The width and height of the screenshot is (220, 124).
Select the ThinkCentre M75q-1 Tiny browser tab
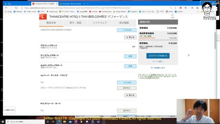(x=45, y=4)
